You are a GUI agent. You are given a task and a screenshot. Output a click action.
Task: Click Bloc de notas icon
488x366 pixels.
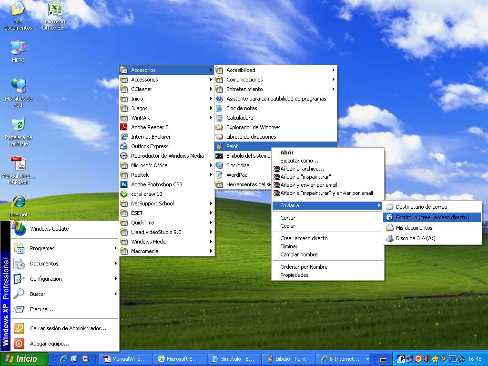pos(219,108)
